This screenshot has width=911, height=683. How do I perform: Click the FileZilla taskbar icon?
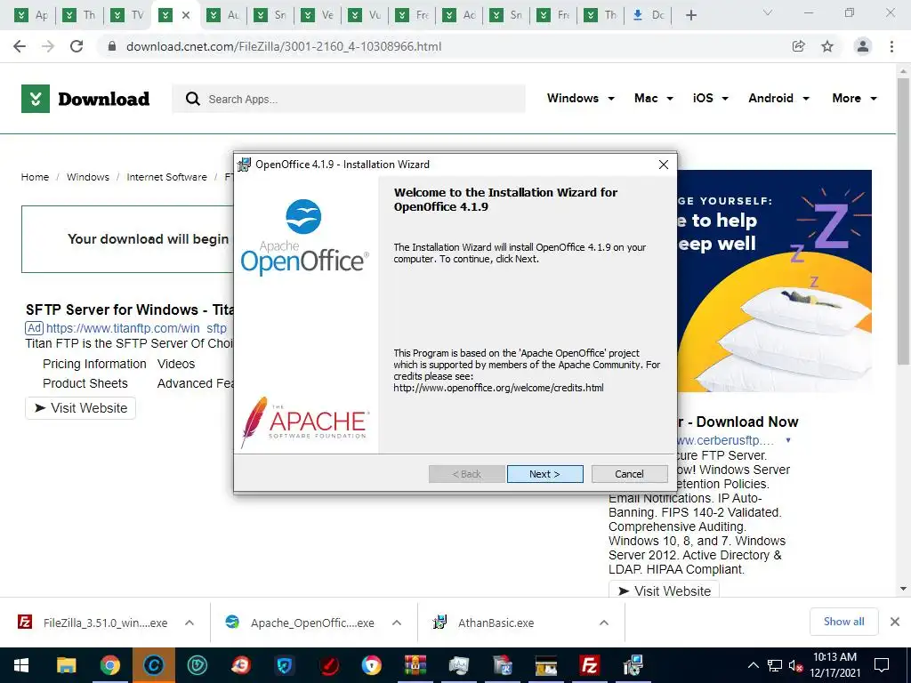pyautogui.click(x=590, y=665)
